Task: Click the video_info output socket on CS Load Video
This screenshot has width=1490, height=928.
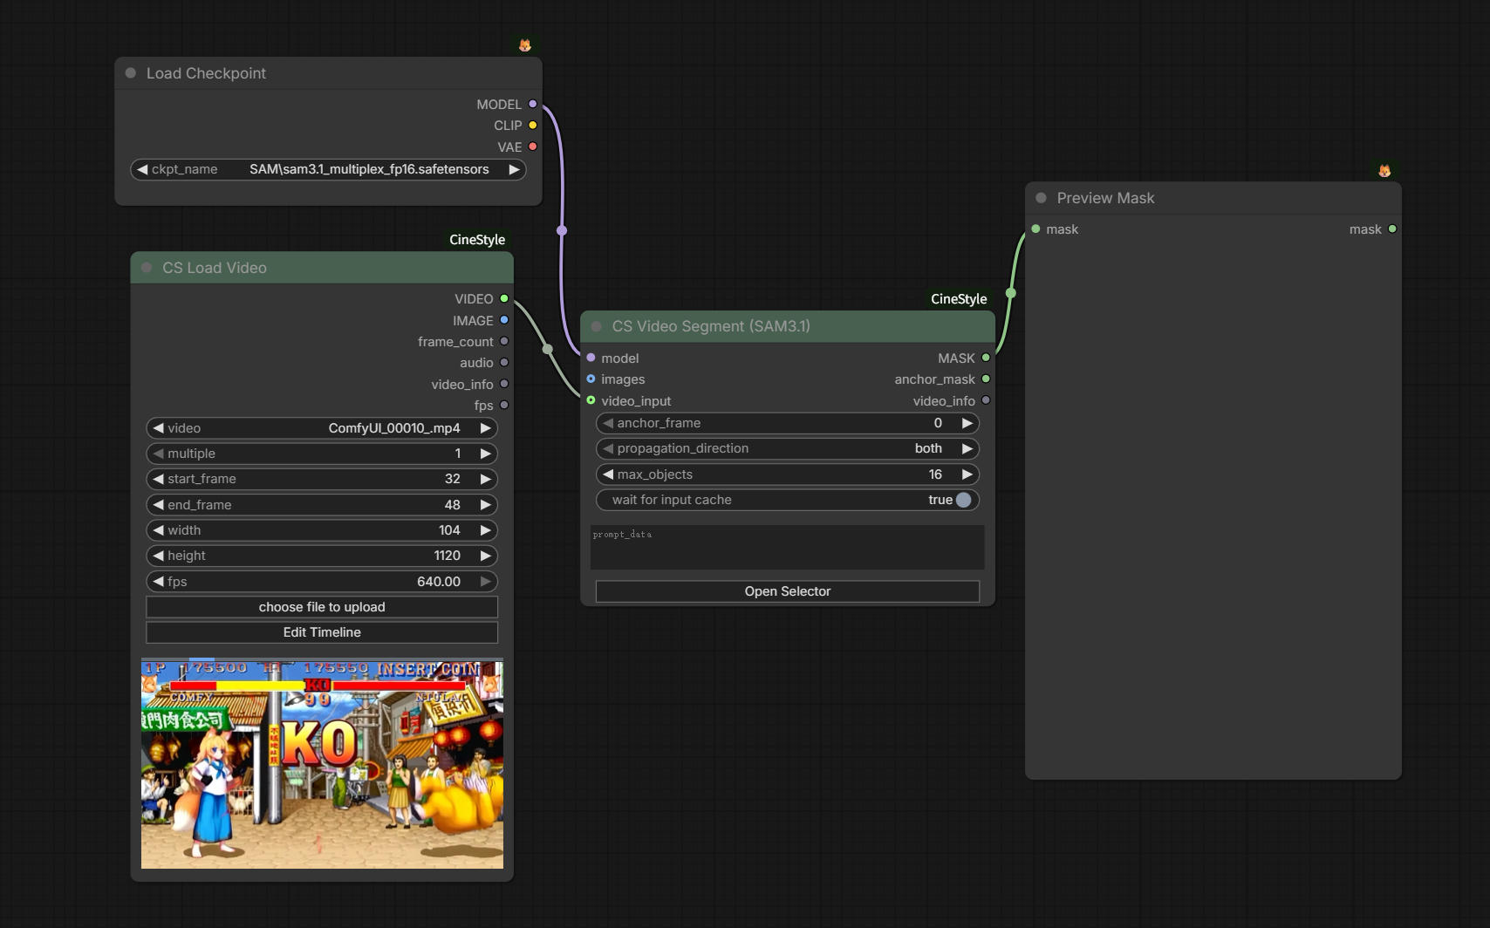Action: (504, 384)
